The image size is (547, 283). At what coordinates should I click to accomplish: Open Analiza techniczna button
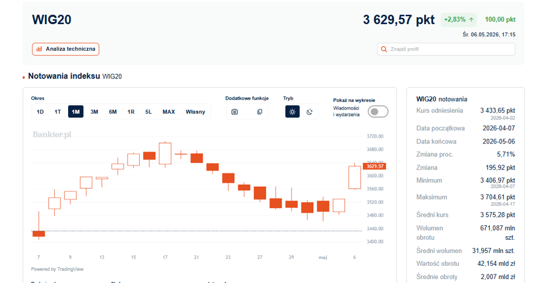pyautogui.click(x=66, y=49)
